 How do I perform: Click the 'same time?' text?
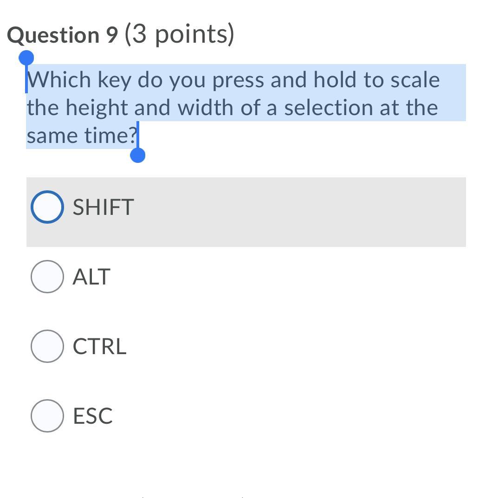coord(82,136)
